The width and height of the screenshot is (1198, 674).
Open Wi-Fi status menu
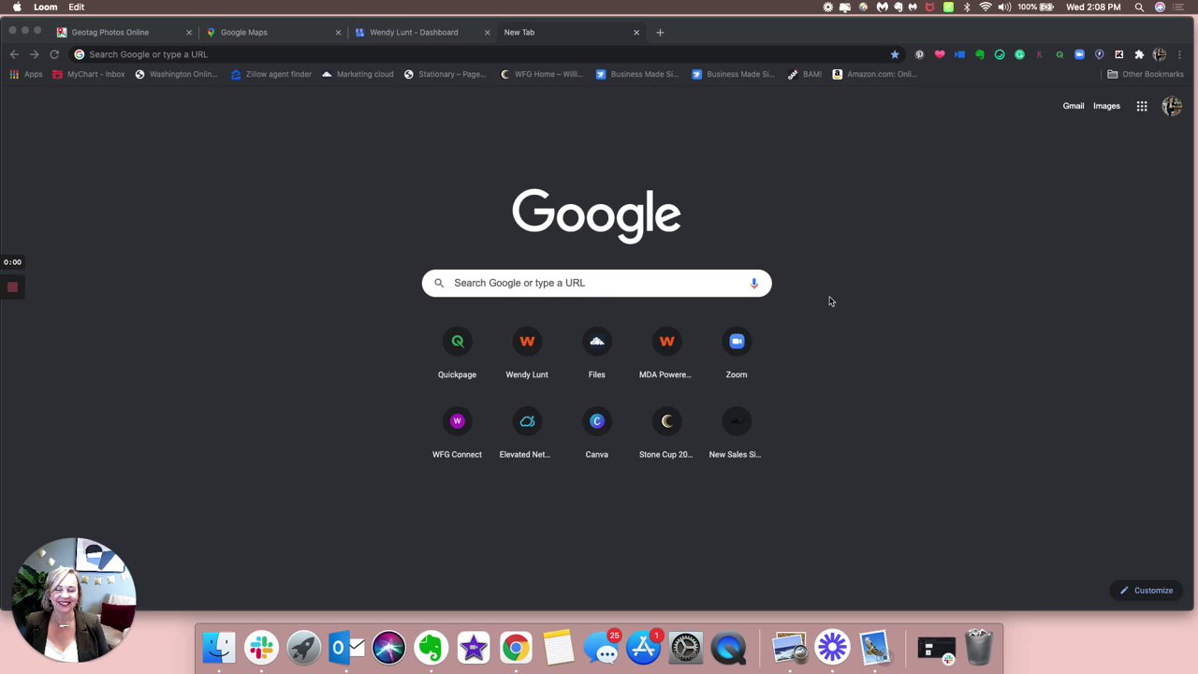coord(986,7)
